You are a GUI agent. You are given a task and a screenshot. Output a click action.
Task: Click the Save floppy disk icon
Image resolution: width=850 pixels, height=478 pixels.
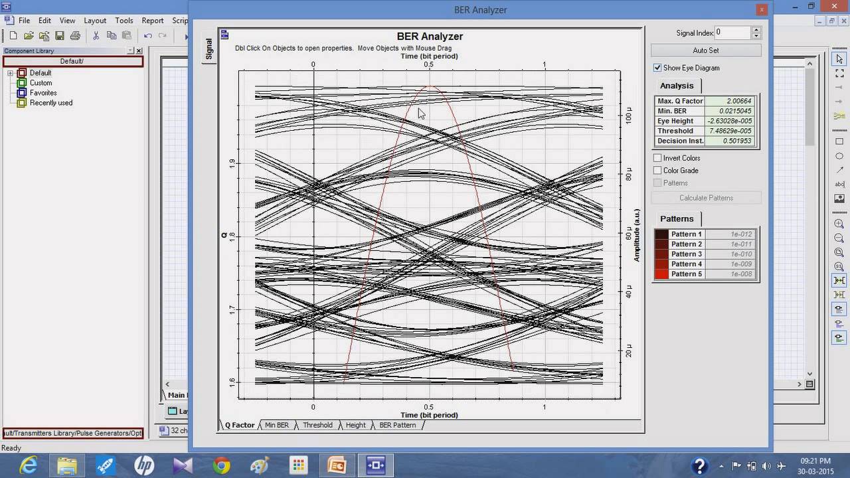click(x=60, y=36)
